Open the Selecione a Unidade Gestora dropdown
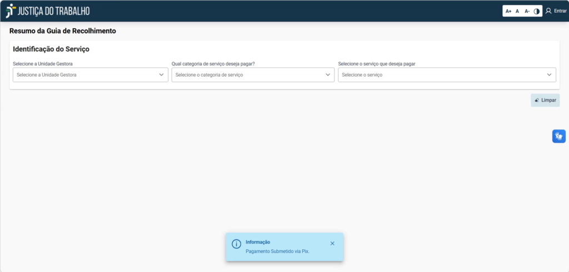The height and width of the screenshot is (272, 569). tap(83, 75)
